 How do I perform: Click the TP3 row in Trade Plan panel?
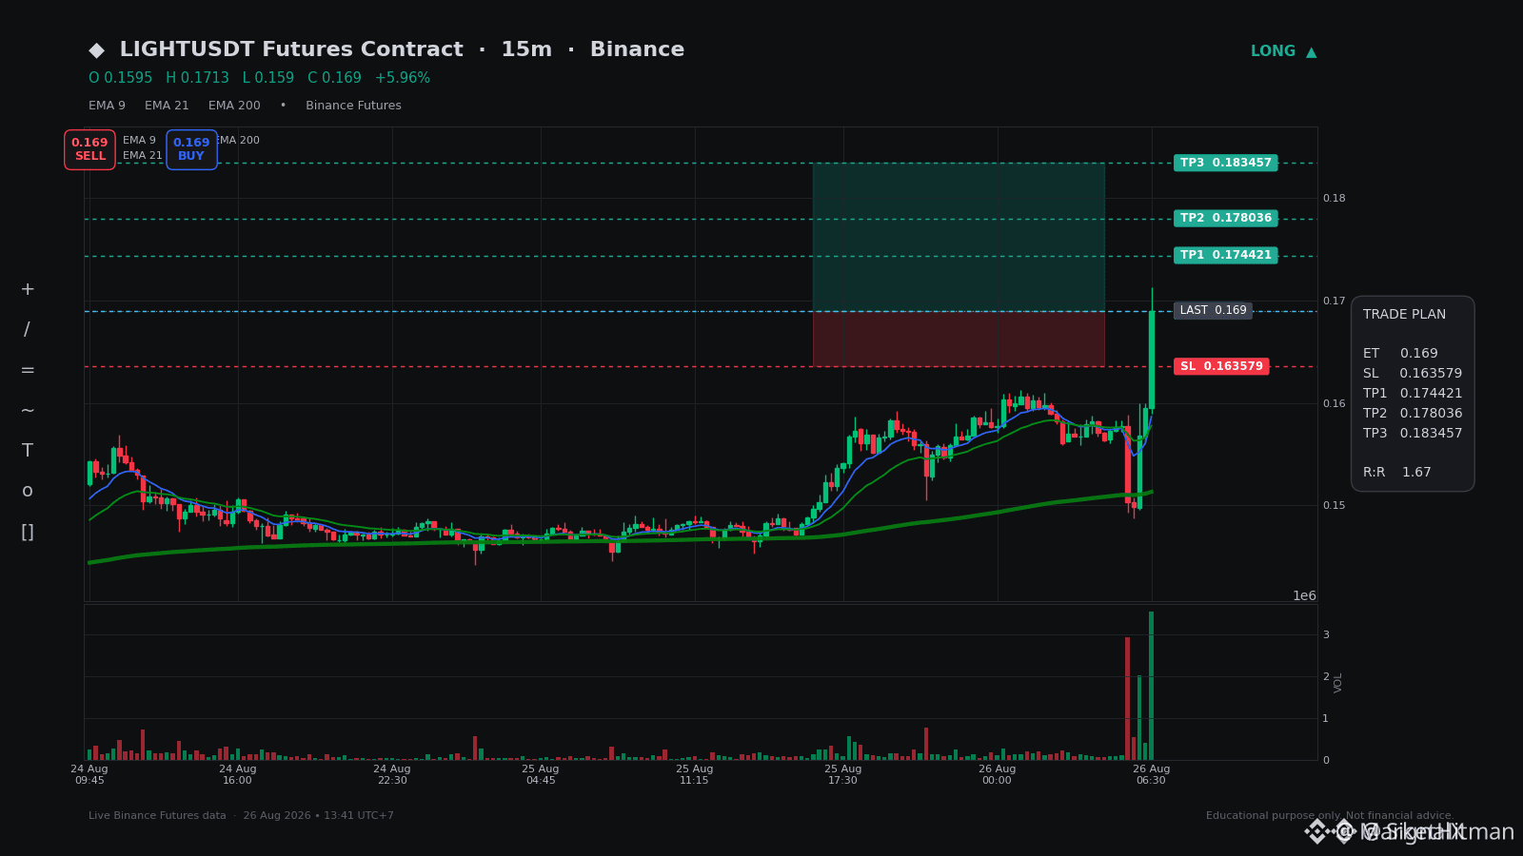pyautogui.click(x=1413, y=433)
